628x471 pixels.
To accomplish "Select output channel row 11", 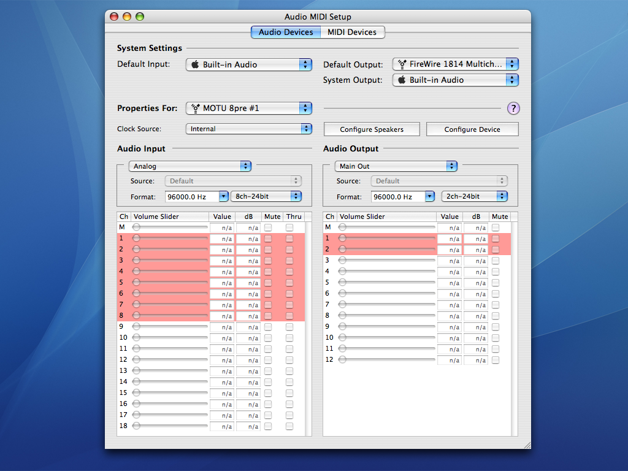I will pos(417,349).
